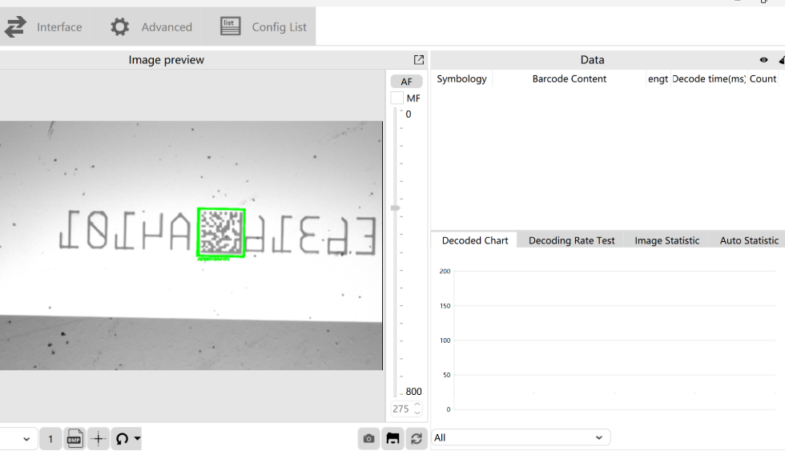Click the button labeled 1
785x459 pixels.
[x=50, y=439]
